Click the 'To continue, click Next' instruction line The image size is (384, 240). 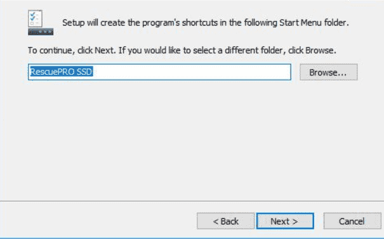[182, 51]
